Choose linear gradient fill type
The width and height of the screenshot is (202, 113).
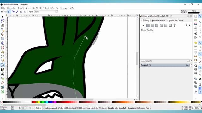tap(152, 25)
